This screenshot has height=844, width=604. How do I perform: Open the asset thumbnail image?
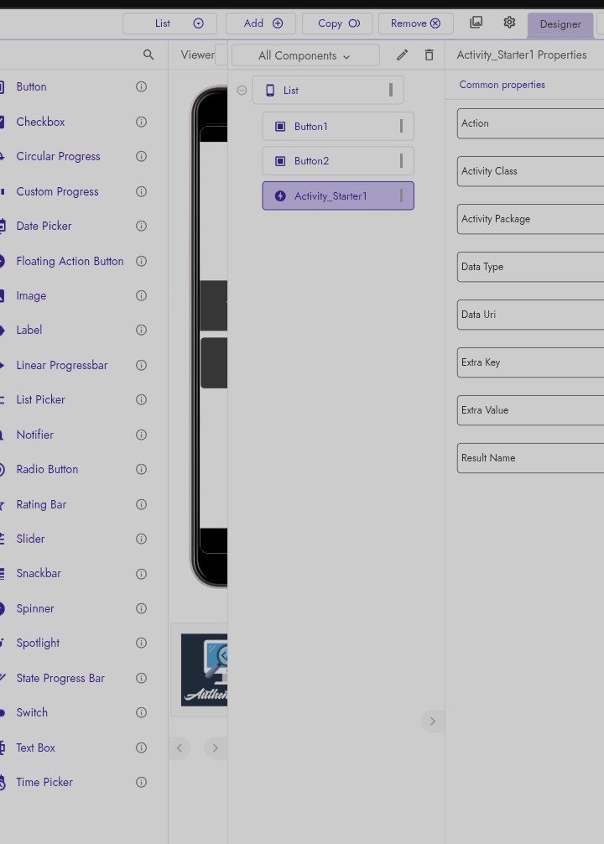(204, 669)
